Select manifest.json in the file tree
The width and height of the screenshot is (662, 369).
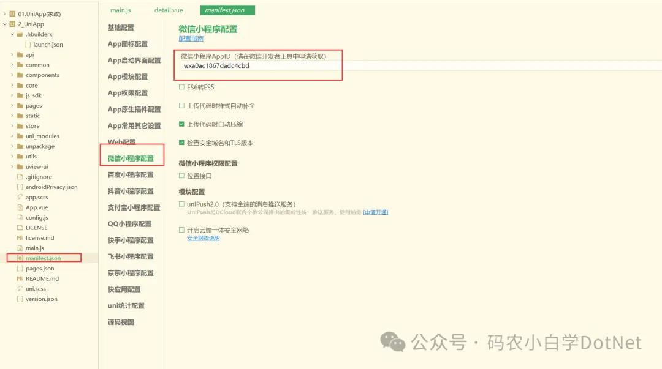[x=43, y=258]
